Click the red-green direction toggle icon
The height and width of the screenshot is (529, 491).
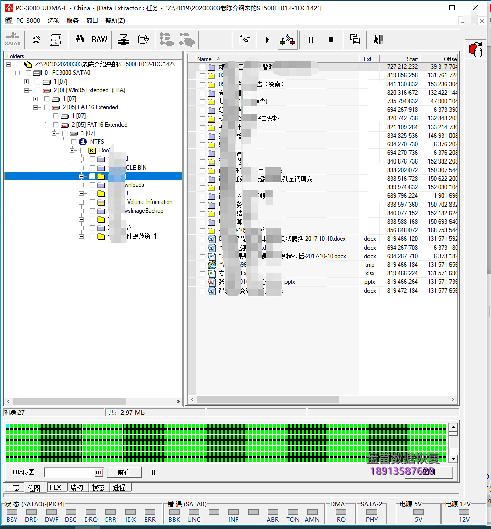click(288, 39)
